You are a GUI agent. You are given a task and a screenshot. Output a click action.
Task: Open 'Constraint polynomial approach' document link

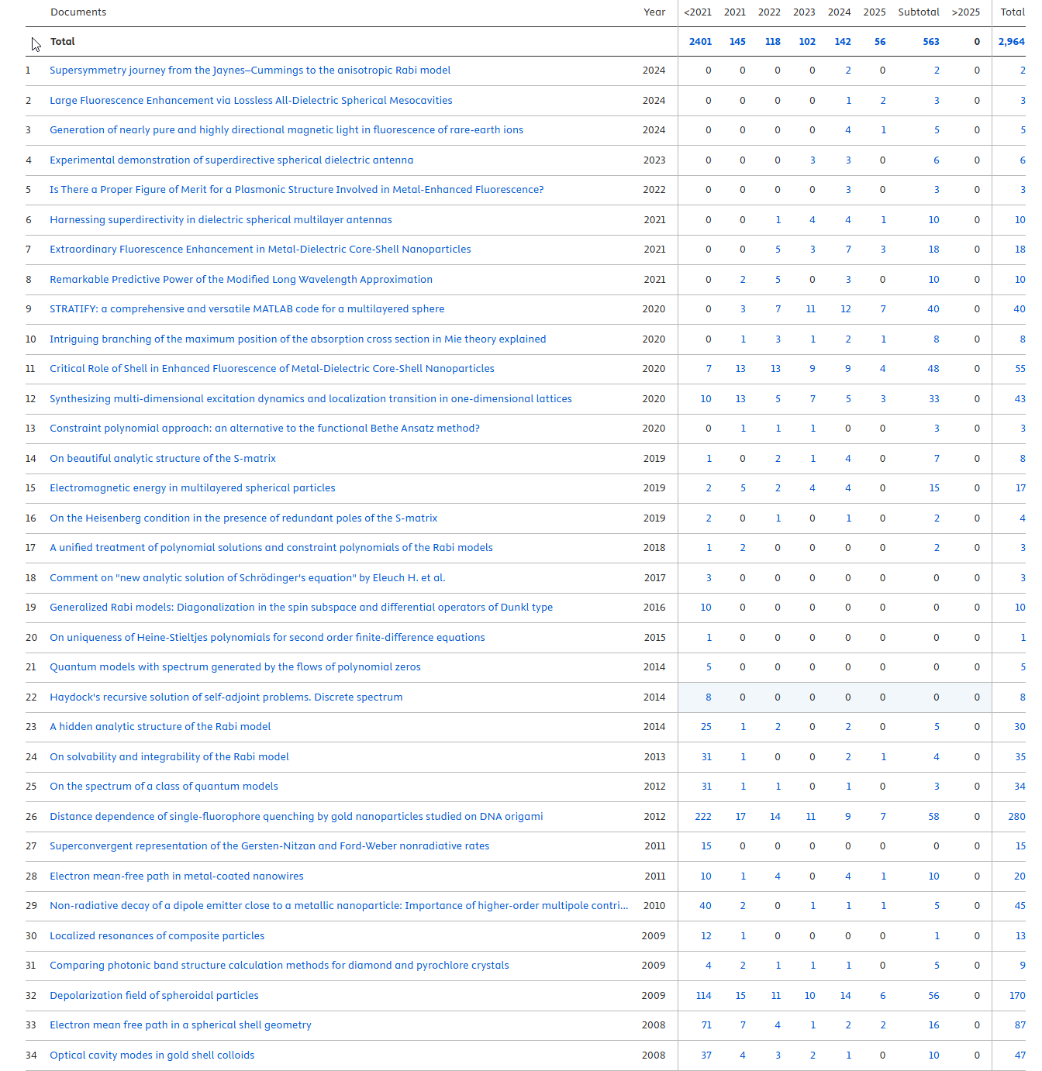pos(264,429)
